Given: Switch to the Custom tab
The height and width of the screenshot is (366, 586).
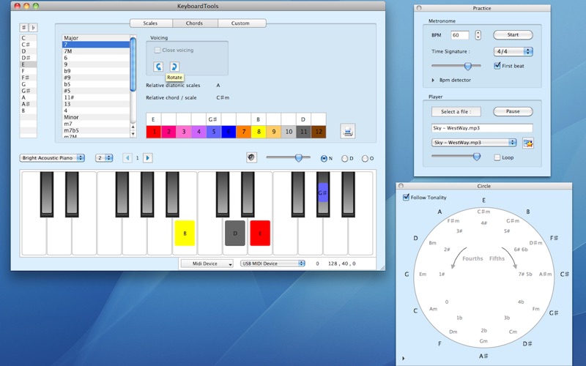Looking at the screenshot, I should [242, 23].
